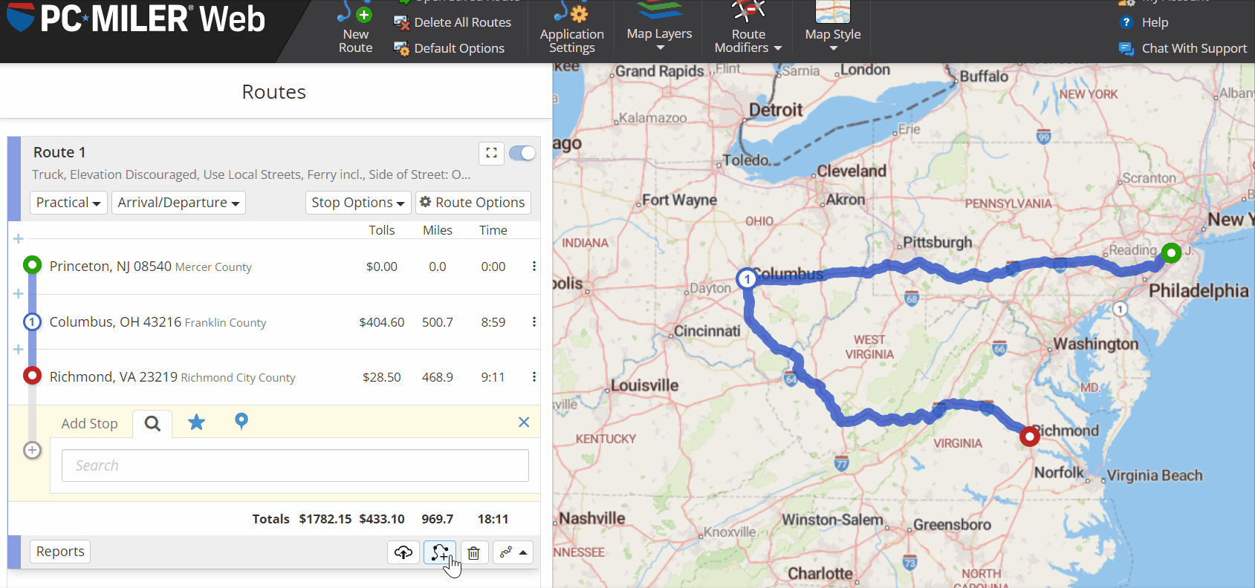Click the Time column header
1255x588 pixels.
click(493, 230)
